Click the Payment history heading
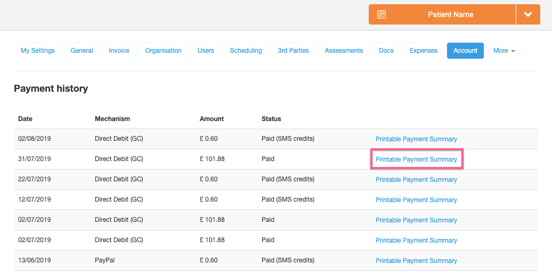This screenshot has height=272, width=552. click(51, 89)
